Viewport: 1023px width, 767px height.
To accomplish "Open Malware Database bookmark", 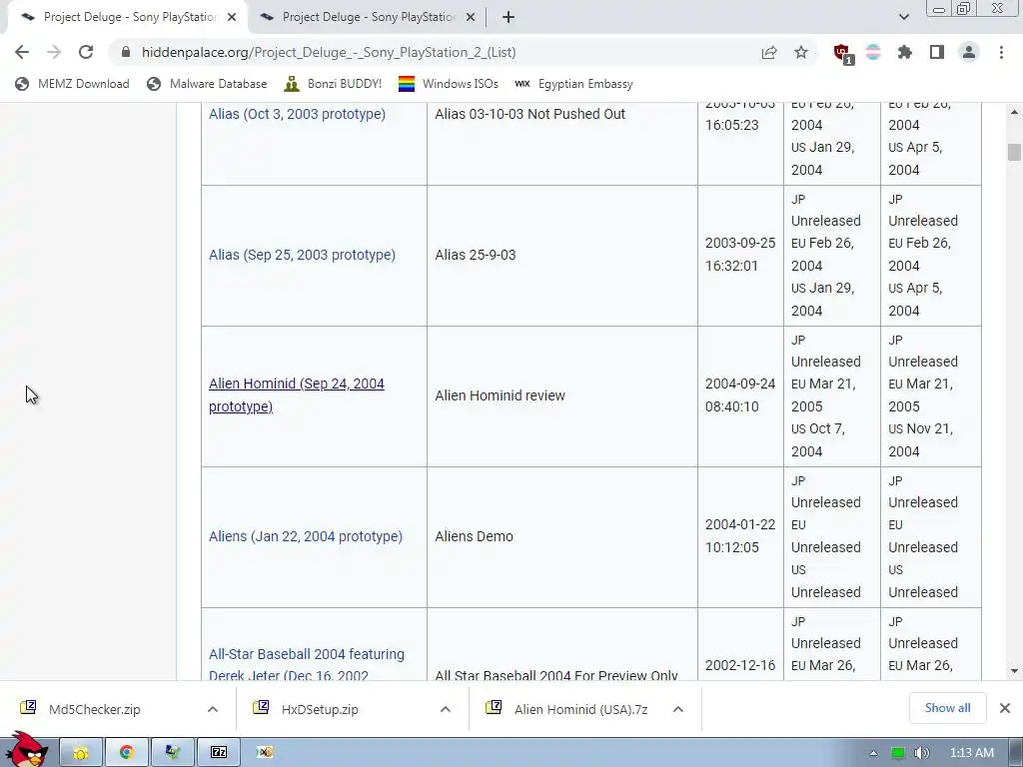I will [208, 84].
